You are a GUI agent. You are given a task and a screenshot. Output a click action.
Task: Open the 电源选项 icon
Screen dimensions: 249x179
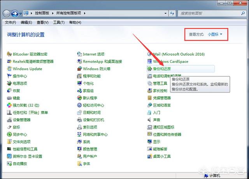tap(9, 83)
